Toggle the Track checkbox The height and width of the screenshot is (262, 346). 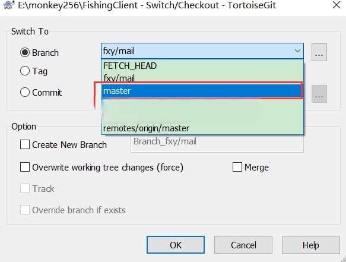(x=25, y=189)
